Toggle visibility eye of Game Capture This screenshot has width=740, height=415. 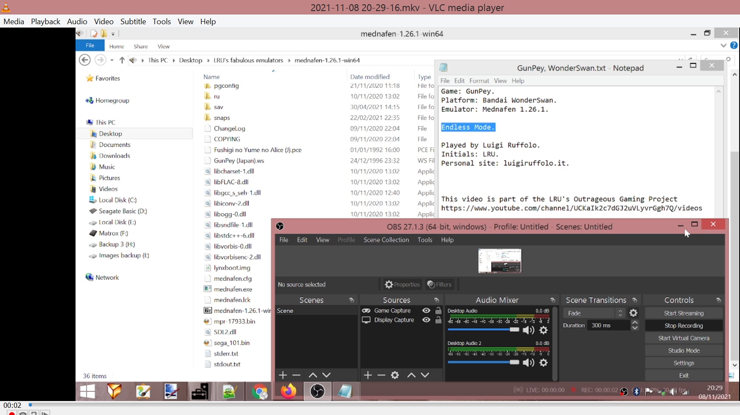coord(426,311)
